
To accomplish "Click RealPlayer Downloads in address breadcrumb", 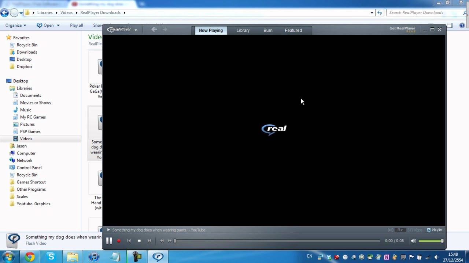I will [100, 12].
